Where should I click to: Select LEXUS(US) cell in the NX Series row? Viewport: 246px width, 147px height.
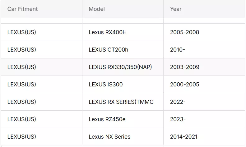tap(42, 137)
